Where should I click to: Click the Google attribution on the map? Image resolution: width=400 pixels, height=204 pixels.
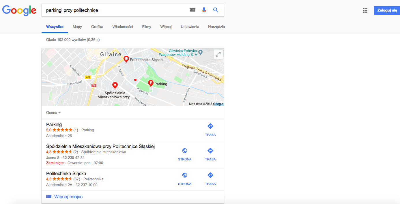[x=218, y=104]
